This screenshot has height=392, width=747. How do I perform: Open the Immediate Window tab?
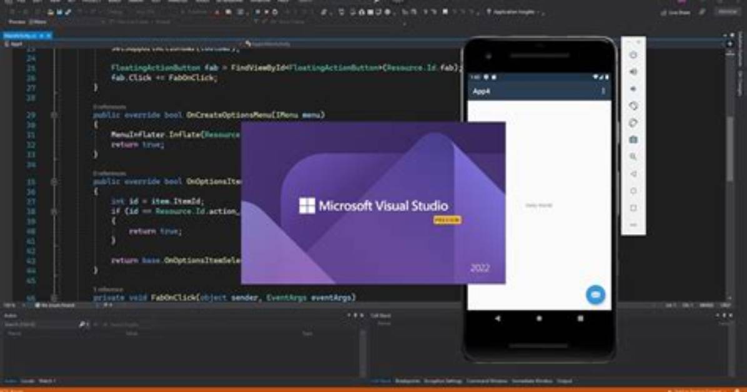(532, 381)
